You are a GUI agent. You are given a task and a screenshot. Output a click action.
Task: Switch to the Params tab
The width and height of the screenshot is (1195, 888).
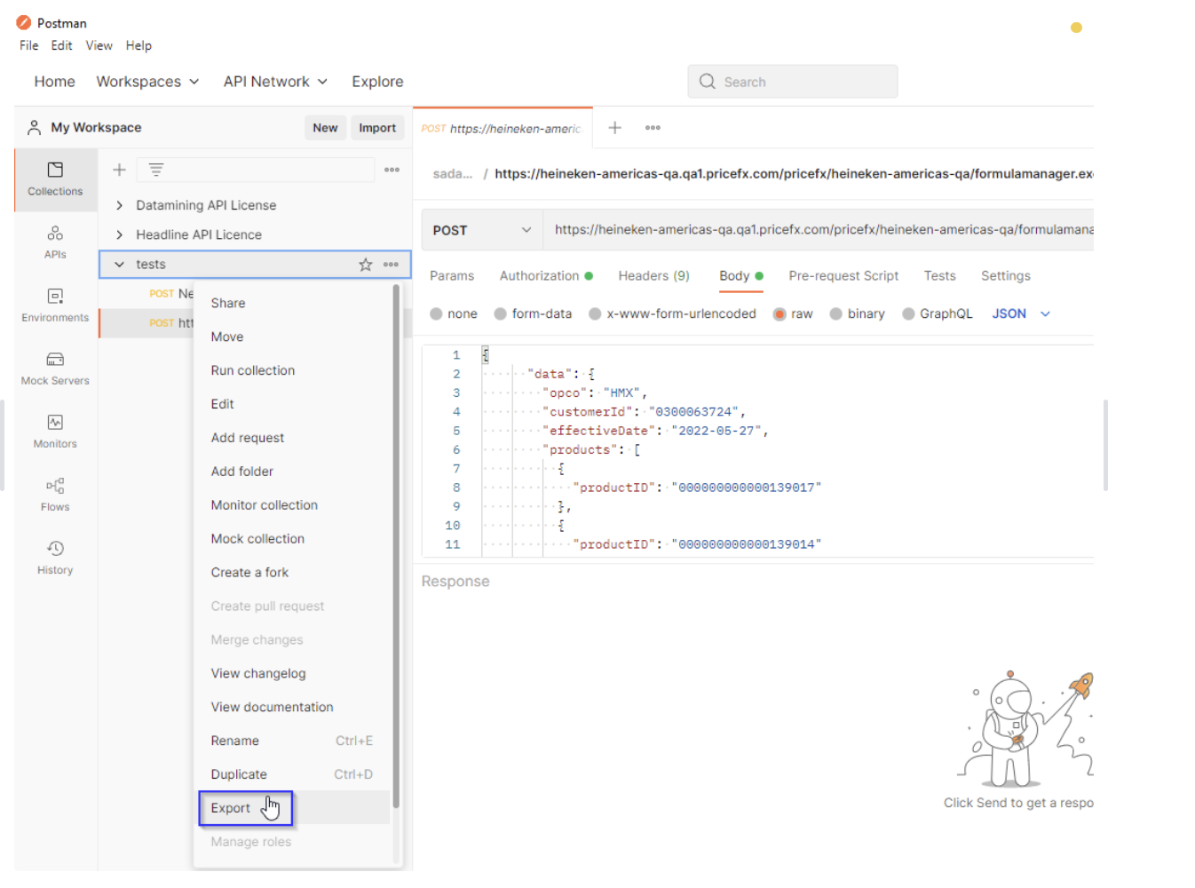click(452, 276)
